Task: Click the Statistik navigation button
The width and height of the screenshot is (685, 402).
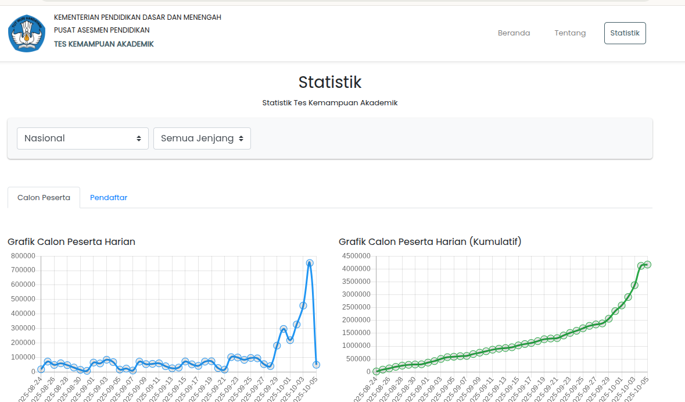Action: coord(625,33)
